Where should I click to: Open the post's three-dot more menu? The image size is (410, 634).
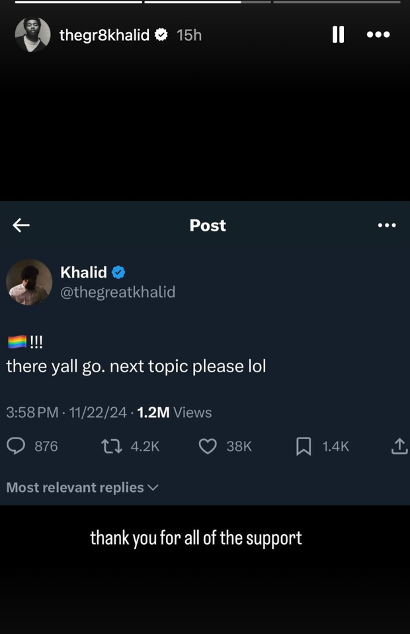387,225
